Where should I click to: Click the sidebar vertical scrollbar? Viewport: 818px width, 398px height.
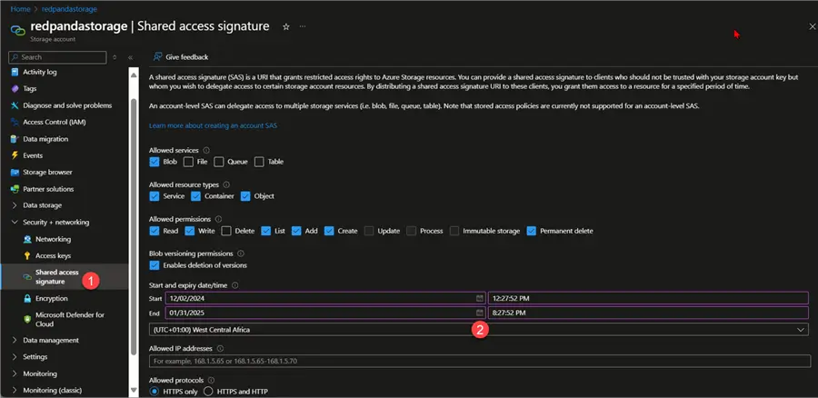pyautogui.click(x=135, y=226)
